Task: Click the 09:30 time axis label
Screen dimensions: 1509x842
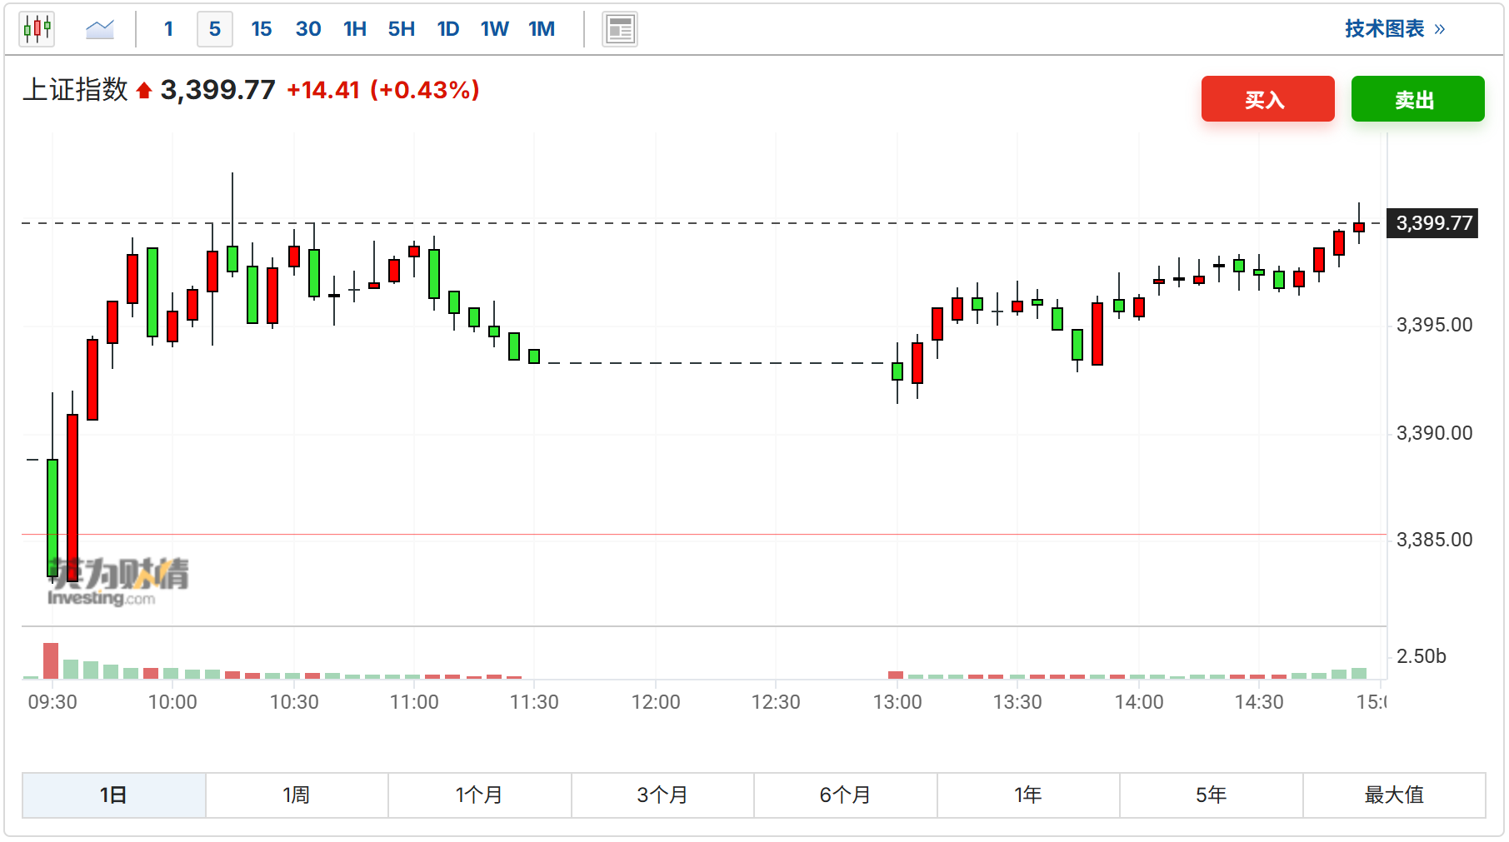Action: coord(52,702)
